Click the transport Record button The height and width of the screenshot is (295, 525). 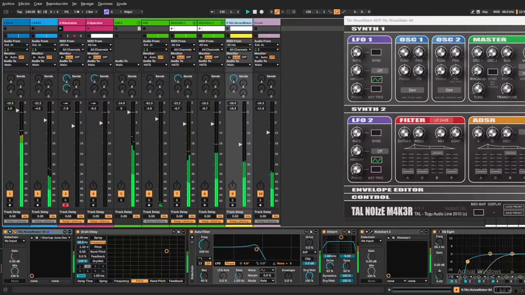tap(262, 12)
